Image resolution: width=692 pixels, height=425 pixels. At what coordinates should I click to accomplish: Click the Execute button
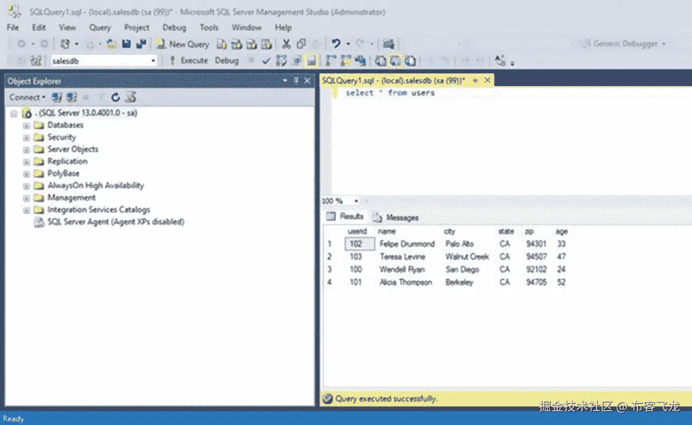pyautogui.click(x=189, y=61)
